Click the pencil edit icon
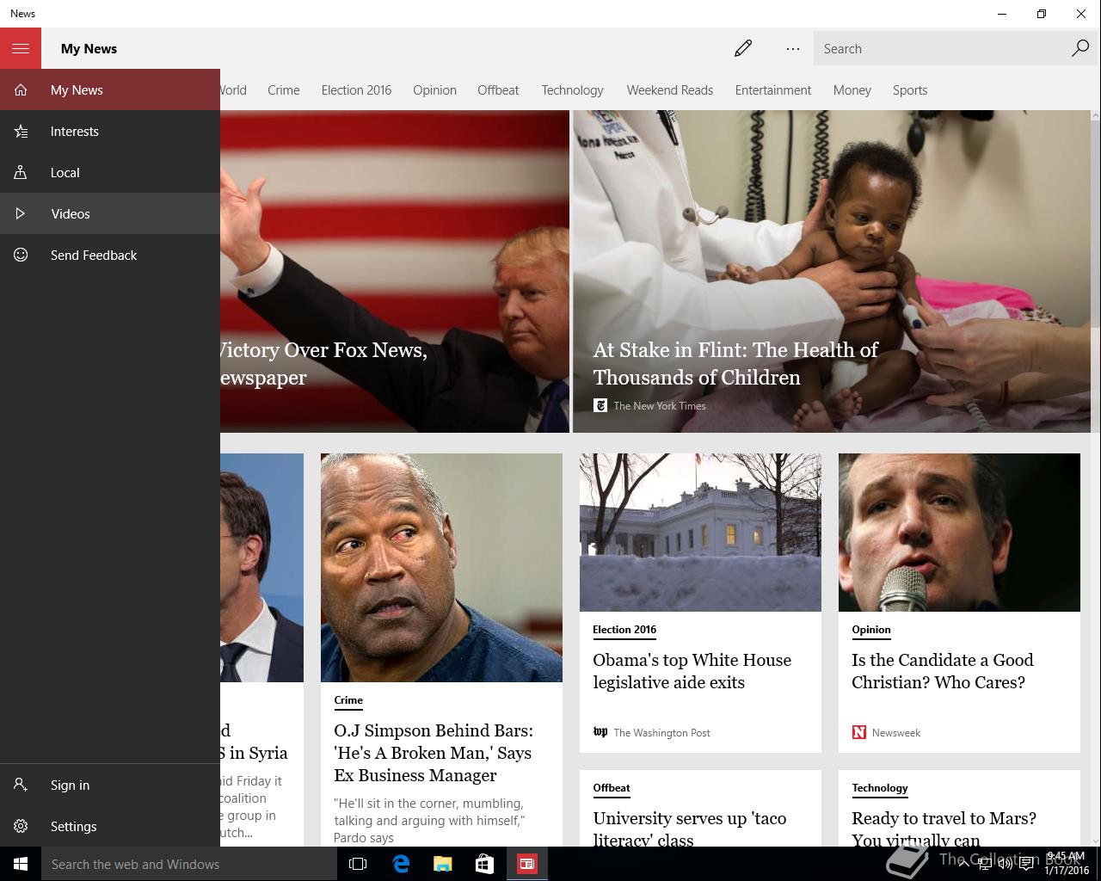Image resolution: width=1101 pixels, height=881 pixels. [743, 48]
